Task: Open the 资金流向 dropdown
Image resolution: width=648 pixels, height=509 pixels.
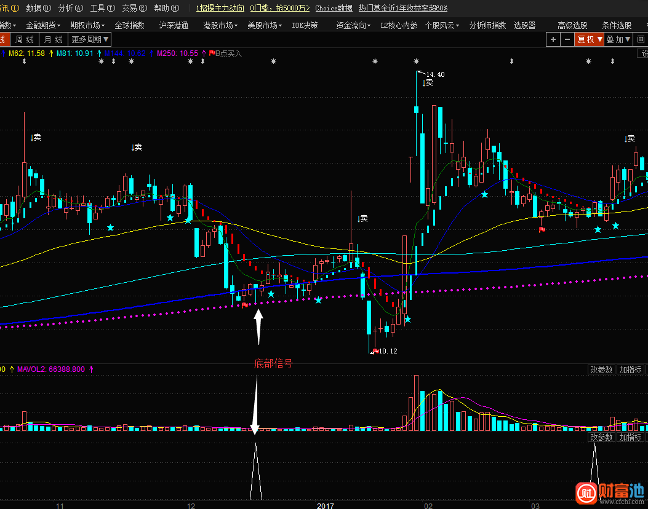Action: click(x=353, y=26)
